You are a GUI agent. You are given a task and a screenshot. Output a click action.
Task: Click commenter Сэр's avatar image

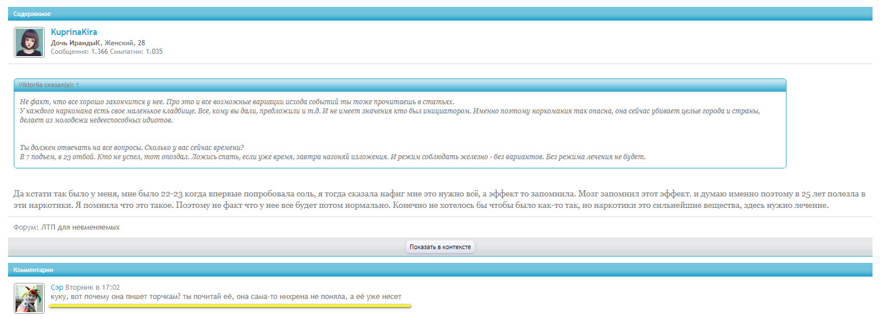point(29,298)
